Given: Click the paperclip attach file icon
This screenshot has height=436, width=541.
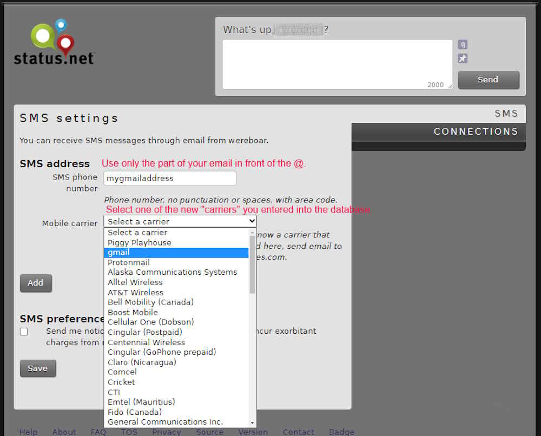Looking at the screenshot, I should (x=463, y=44).
